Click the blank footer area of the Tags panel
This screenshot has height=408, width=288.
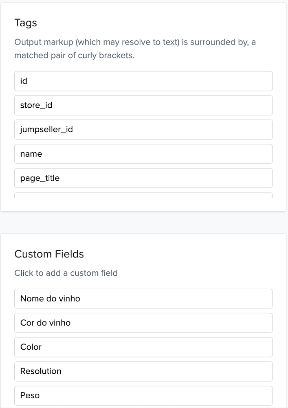coord(143,205)
